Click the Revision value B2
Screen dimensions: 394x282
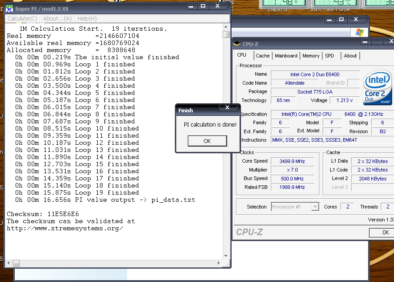coord(383,131)
